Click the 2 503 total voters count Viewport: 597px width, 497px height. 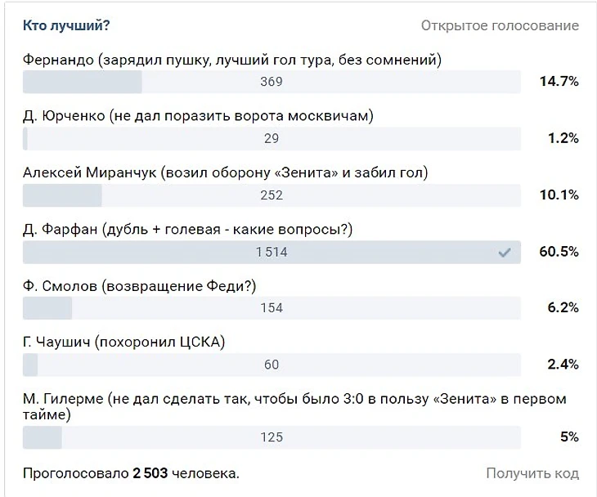tap(150, 473)
